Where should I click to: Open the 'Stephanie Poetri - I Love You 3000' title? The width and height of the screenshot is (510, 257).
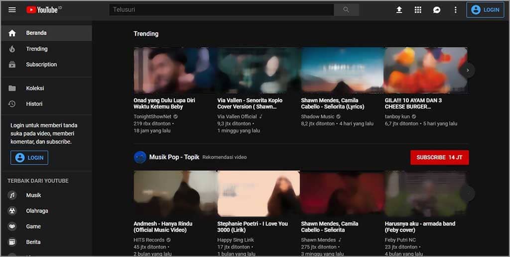[253, 227]
